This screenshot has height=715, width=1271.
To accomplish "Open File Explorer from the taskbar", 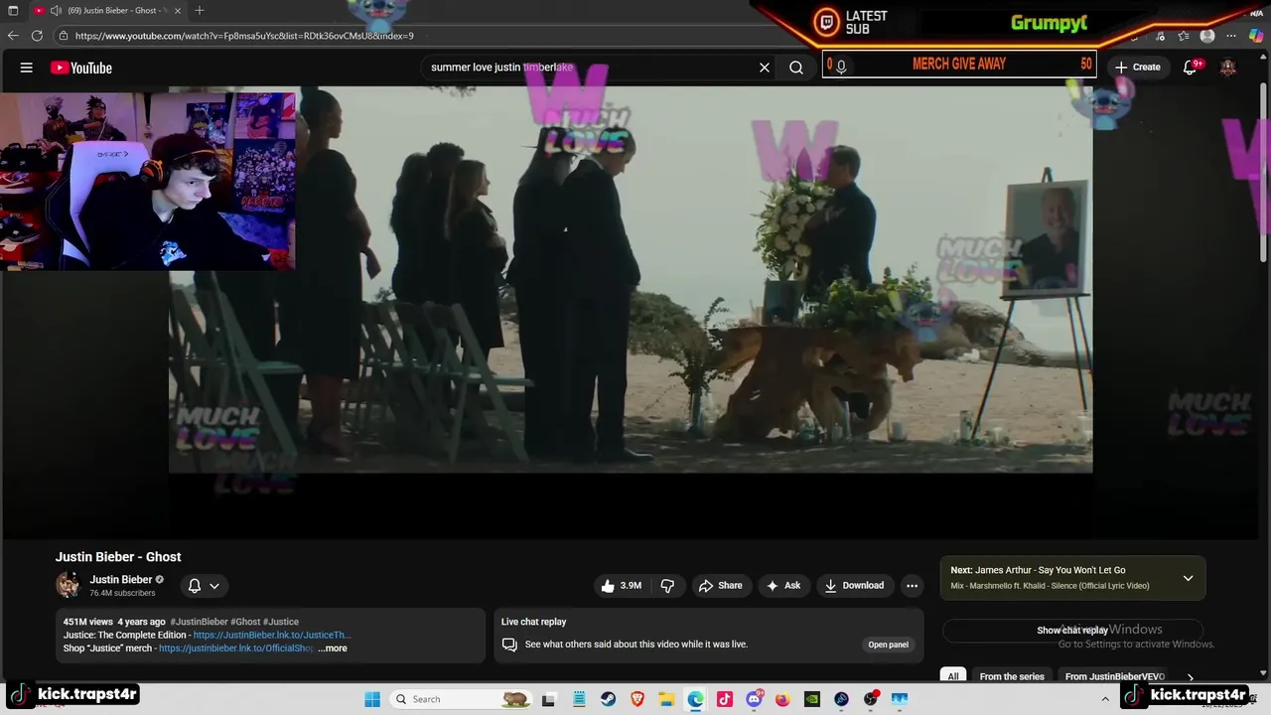I will (666, 699).
